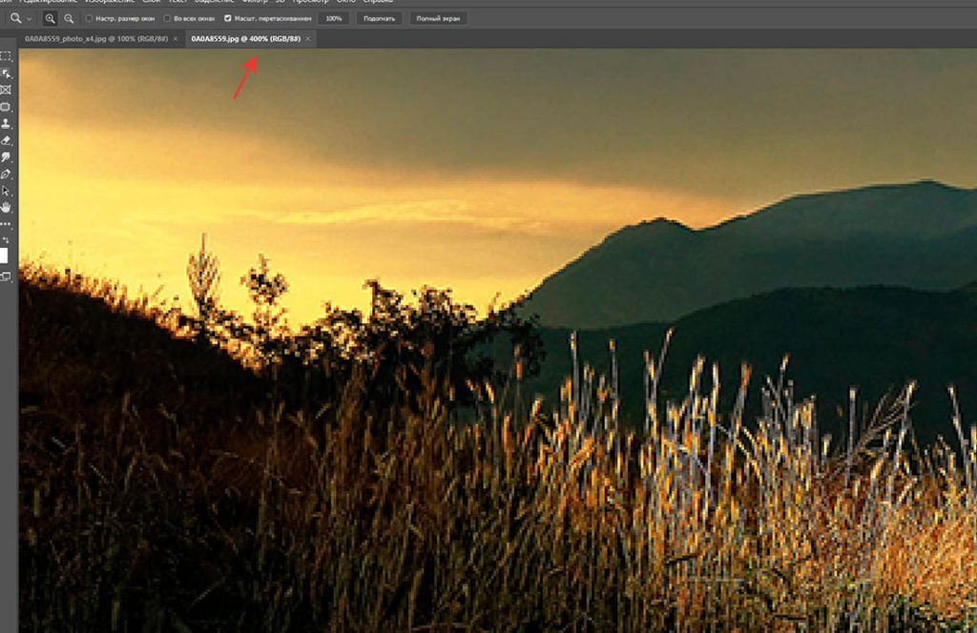Enable 'Во всех окнах' checkbox
Image resolution: width=977 pixels, height=633 pixels.
(167, 19)
